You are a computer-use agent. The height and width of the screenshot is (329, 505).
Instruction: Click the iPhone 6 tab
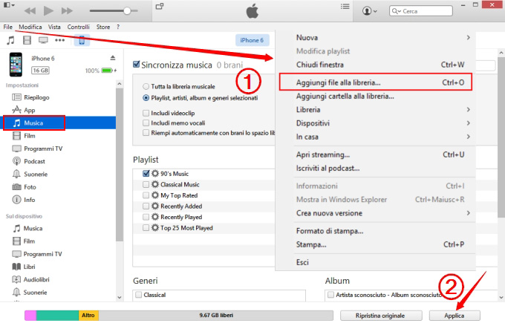(252, 40)
